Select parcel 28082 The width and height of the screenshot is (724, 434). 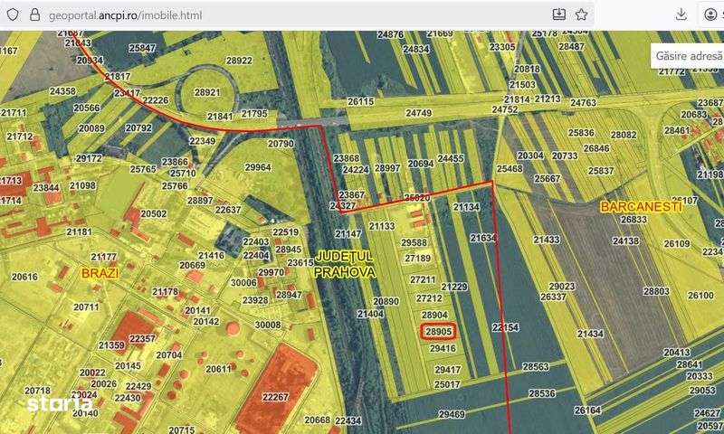[624, 135]
